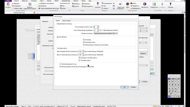Click Выбрать графический объект icon
The width and height of the screenshot is (190, 107).
30,4
